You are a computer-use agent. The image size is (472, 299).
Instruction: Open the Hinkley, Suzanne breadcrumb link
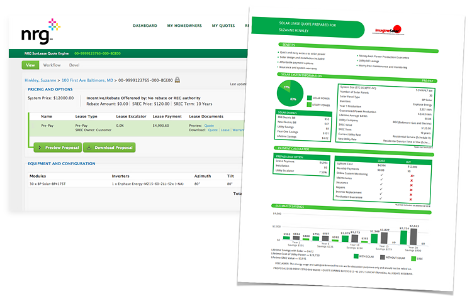pos(40,80)
